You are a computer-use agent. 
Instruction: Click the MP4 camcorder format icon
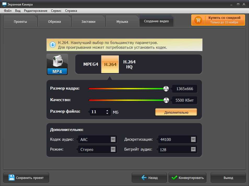coord(57,64)
